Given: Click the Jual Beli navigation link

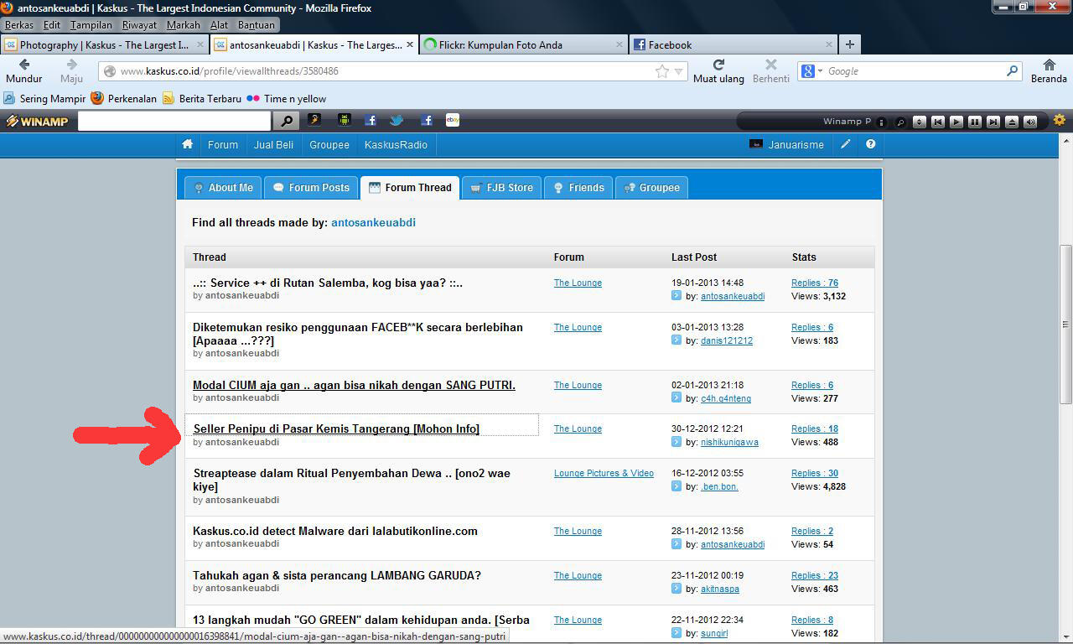Looking at the screenshot, I should [x=274, y=144].
